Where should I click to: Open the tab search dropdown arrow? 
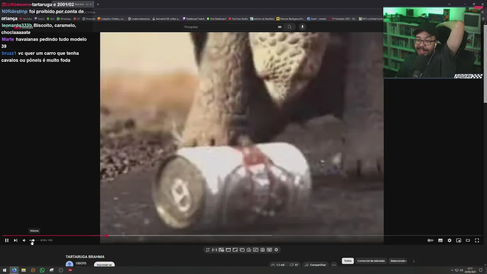pos(449,4)
